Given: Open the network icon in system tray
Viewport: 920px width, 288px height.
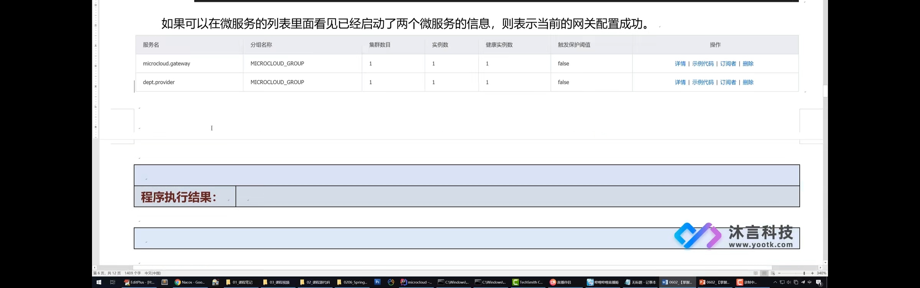Looking at the screenshot, I should click(x=782, y=282).
